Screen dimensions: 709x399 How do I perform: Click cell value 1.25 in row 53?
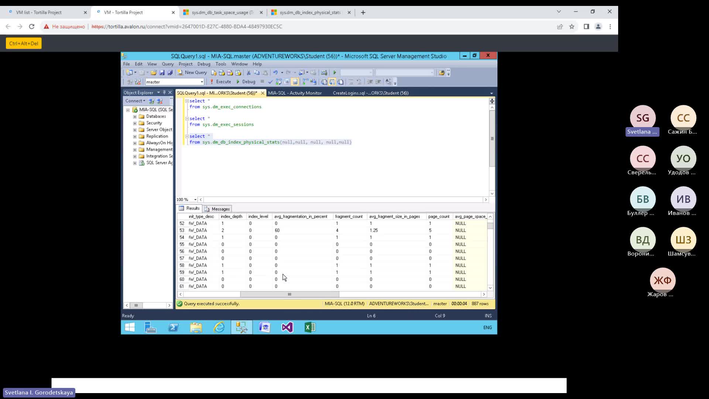click(x=374, y=231)
